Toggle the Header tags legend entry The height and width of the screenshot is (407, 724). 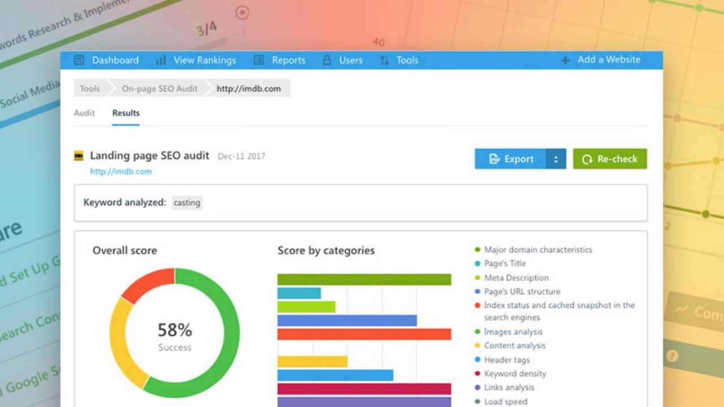pyautogui.click(x=506, y=360)
